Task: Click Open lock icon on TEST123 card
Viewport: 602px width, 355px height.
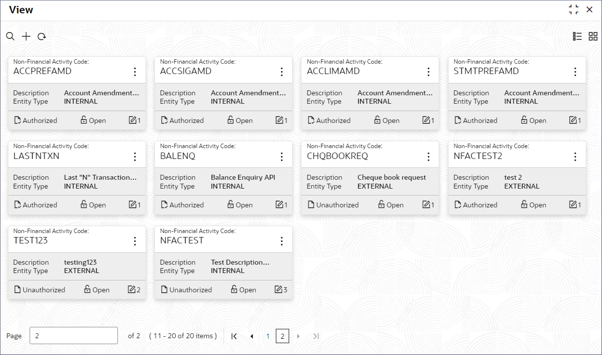Action: [87, 289]
